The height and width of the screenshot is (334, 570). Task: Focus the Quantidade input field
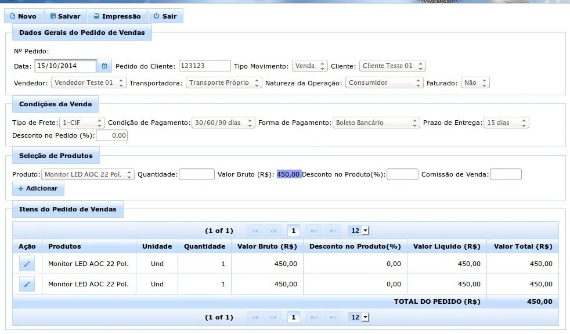tap(197, 174)
